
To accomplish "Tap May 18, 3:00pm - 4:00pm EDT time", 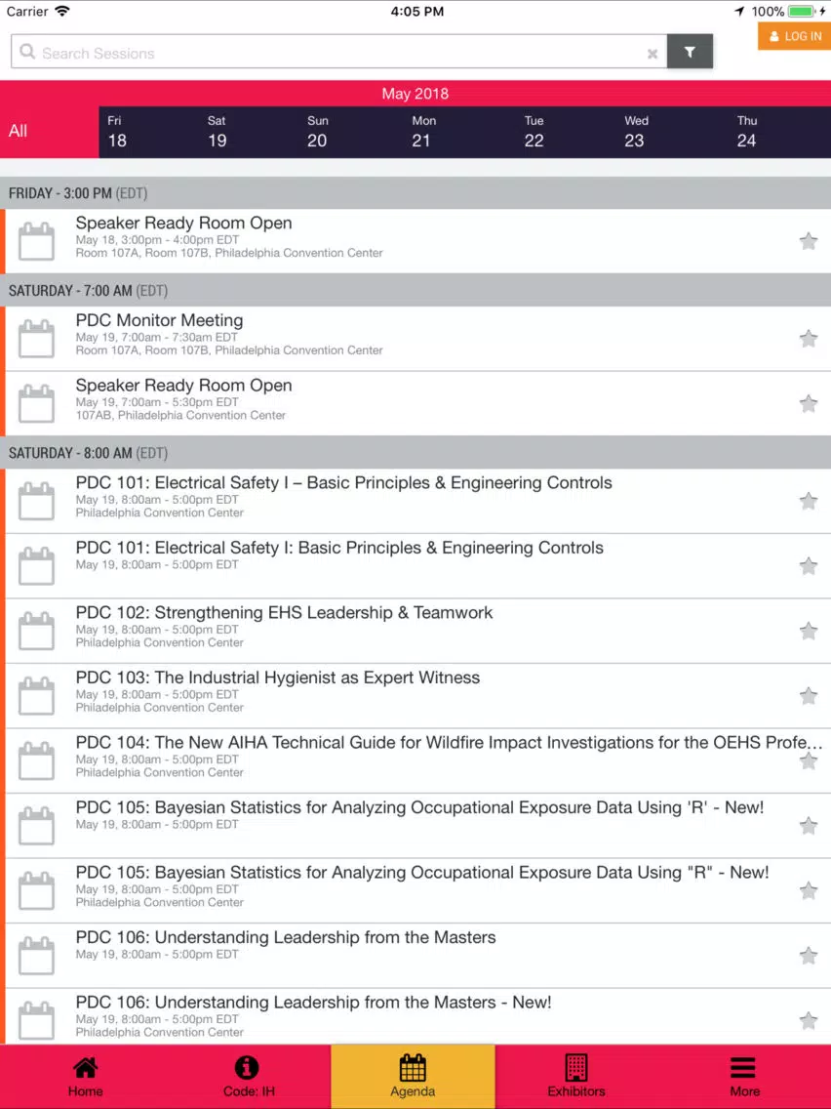I will pyautogui.click(x=158, y=240).
